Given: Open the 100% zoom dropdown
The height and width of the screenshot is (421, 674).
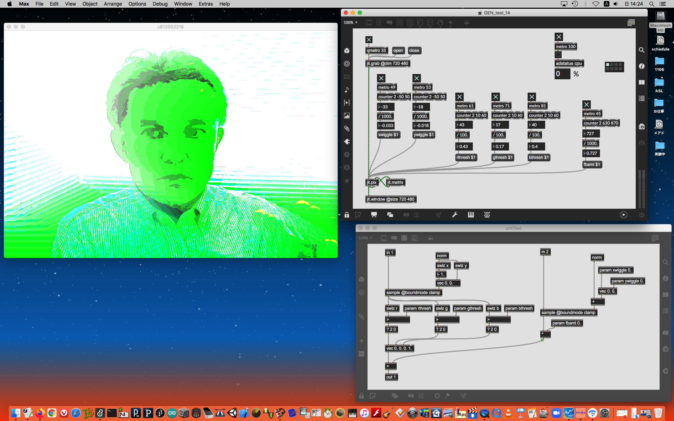Looking at the screenshot, I should click(350, 22).
